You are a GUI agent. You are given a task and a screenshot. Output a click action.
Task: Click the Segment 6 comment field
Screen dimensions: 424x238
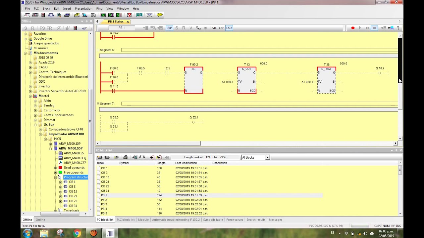click(x=259, y=50)
